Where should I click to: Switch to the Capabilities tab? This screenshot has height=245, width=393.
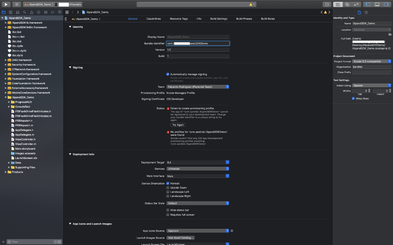[154, 19]
